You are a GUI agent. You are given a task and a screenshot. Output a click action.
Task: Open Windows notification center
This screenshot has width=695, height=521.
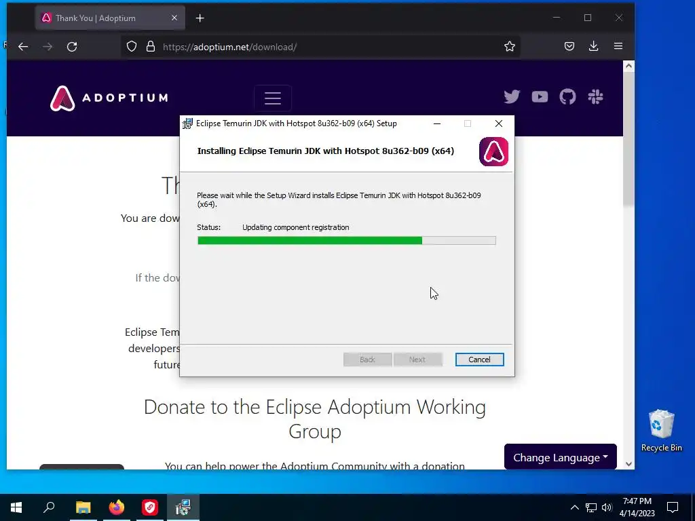[673, 507]
